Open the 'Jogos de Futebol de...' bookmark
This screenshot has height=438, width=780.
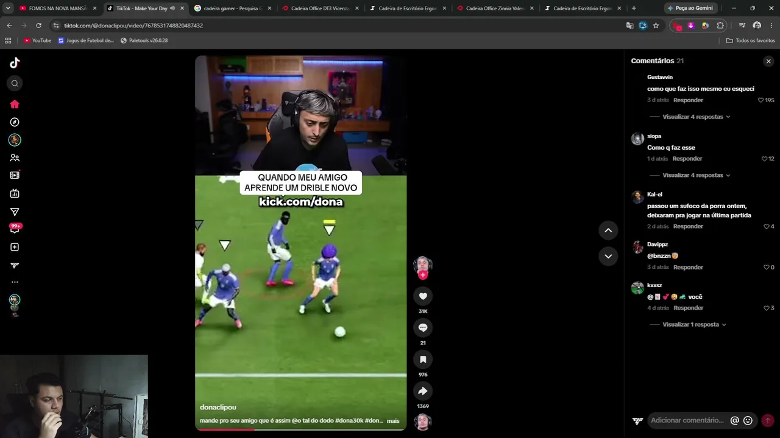(86, 41)
